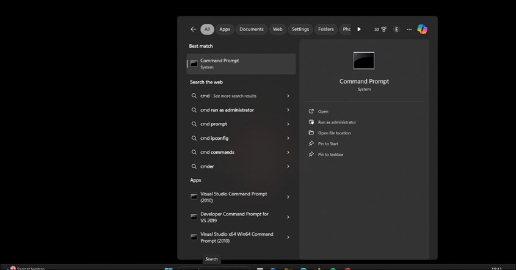Click the Visual Studio x64 Win64 Command Prompt icon
This screenshot has height=270, width=516.
tap(194, 237)
